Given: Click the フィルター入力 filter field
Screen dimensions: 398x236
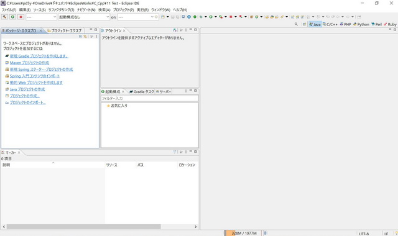Looking at the screenshot, I should coord(149,98).
